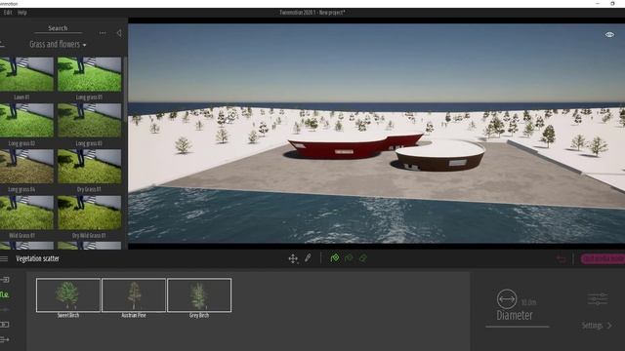Select the move/translate gizmo tool
This screenshot has width=625, height=351.
(x=293, y=258)
